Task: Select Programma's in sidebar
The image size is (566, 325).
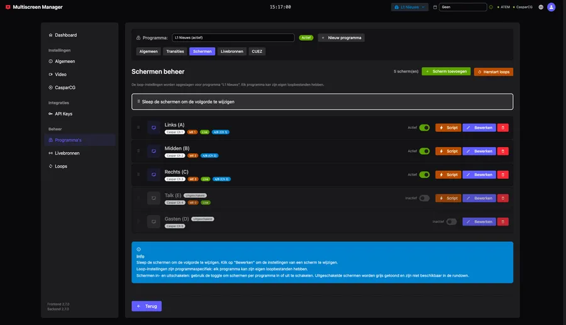Action: (80, 140)
